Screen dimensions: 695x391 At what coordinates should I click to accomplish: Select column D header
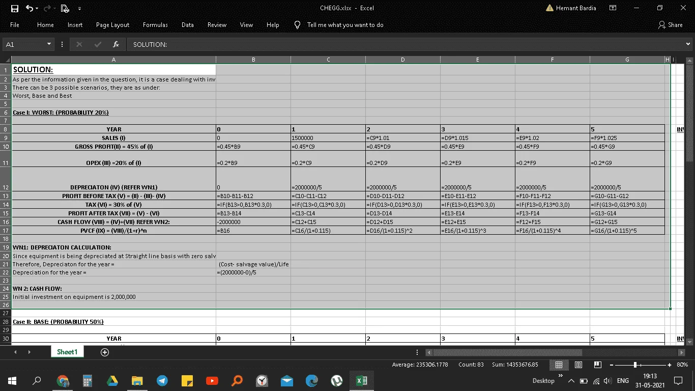(x=403, y=60)
